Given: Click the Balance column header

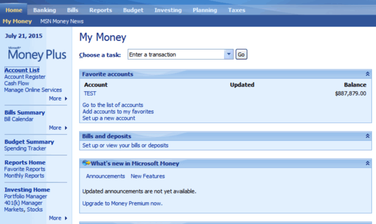Looking at the screenshot, I should pos(355,85).
